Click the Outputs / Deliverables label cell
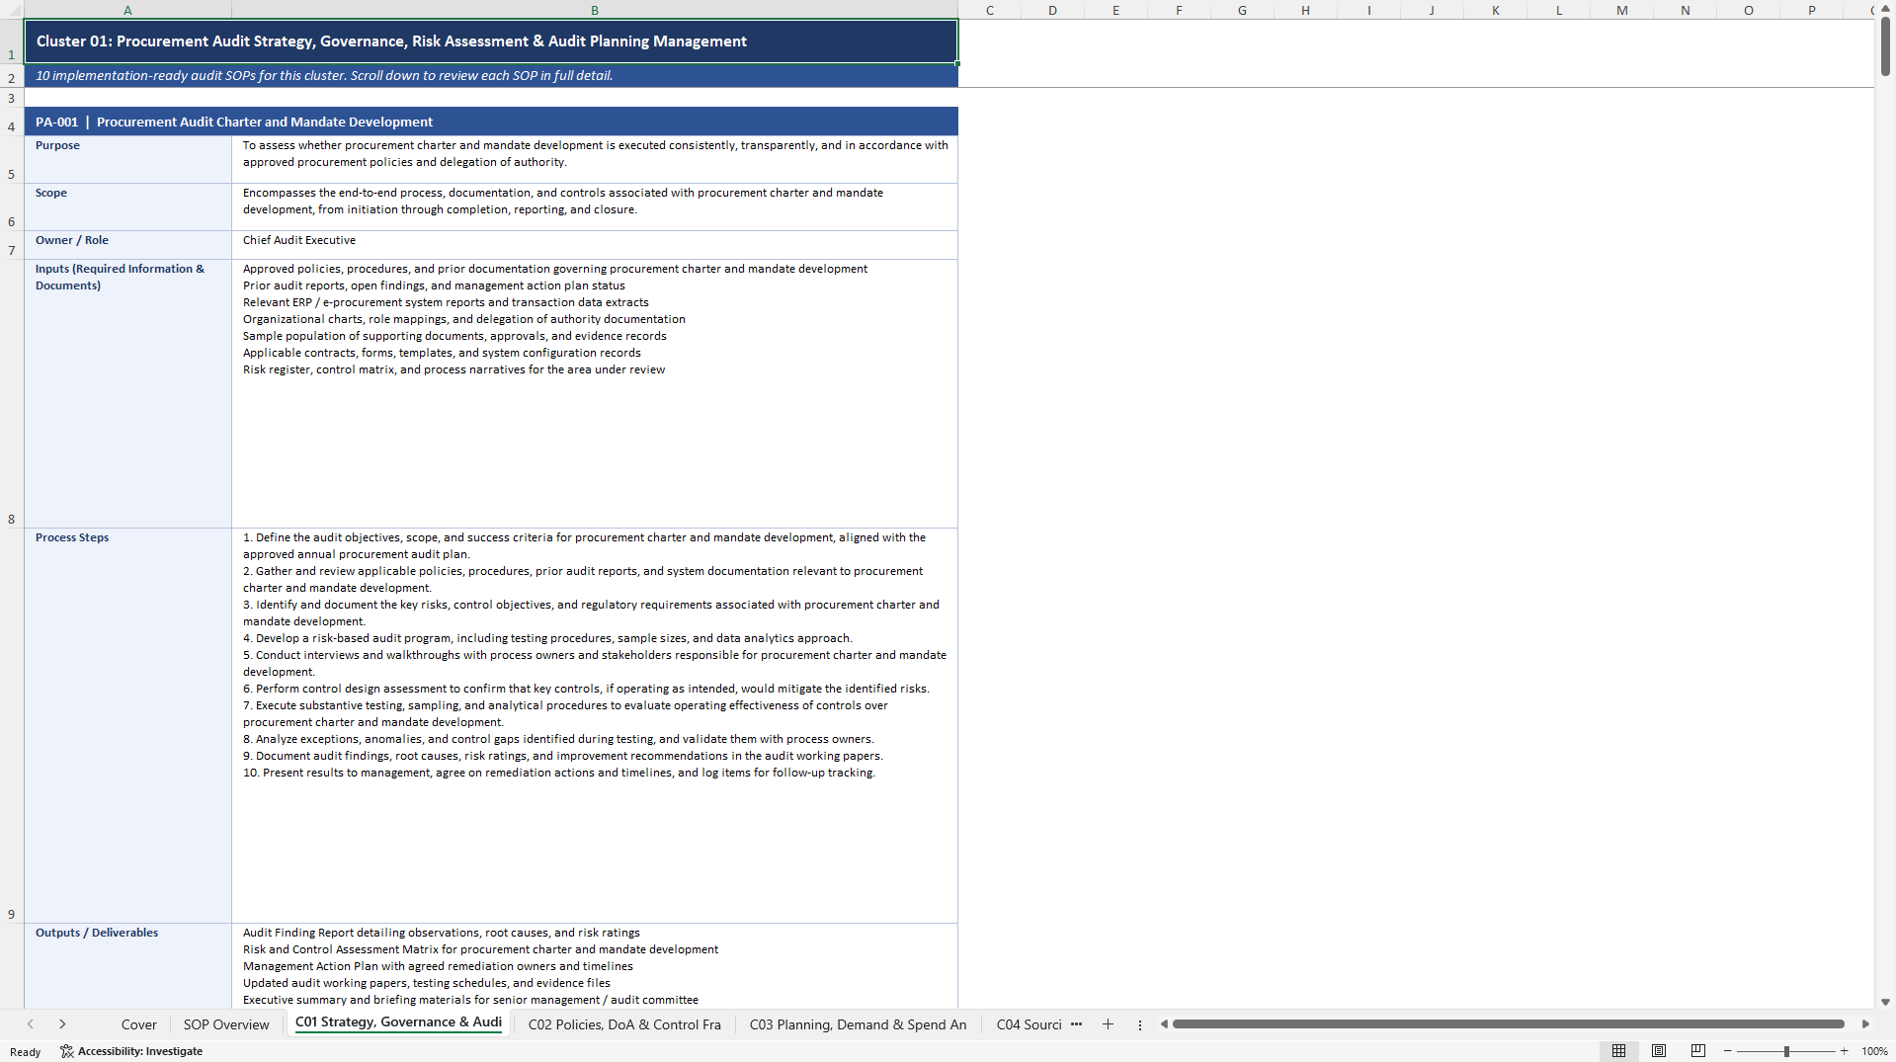This screenshot has height=1062, width=1896. [128, 966]
